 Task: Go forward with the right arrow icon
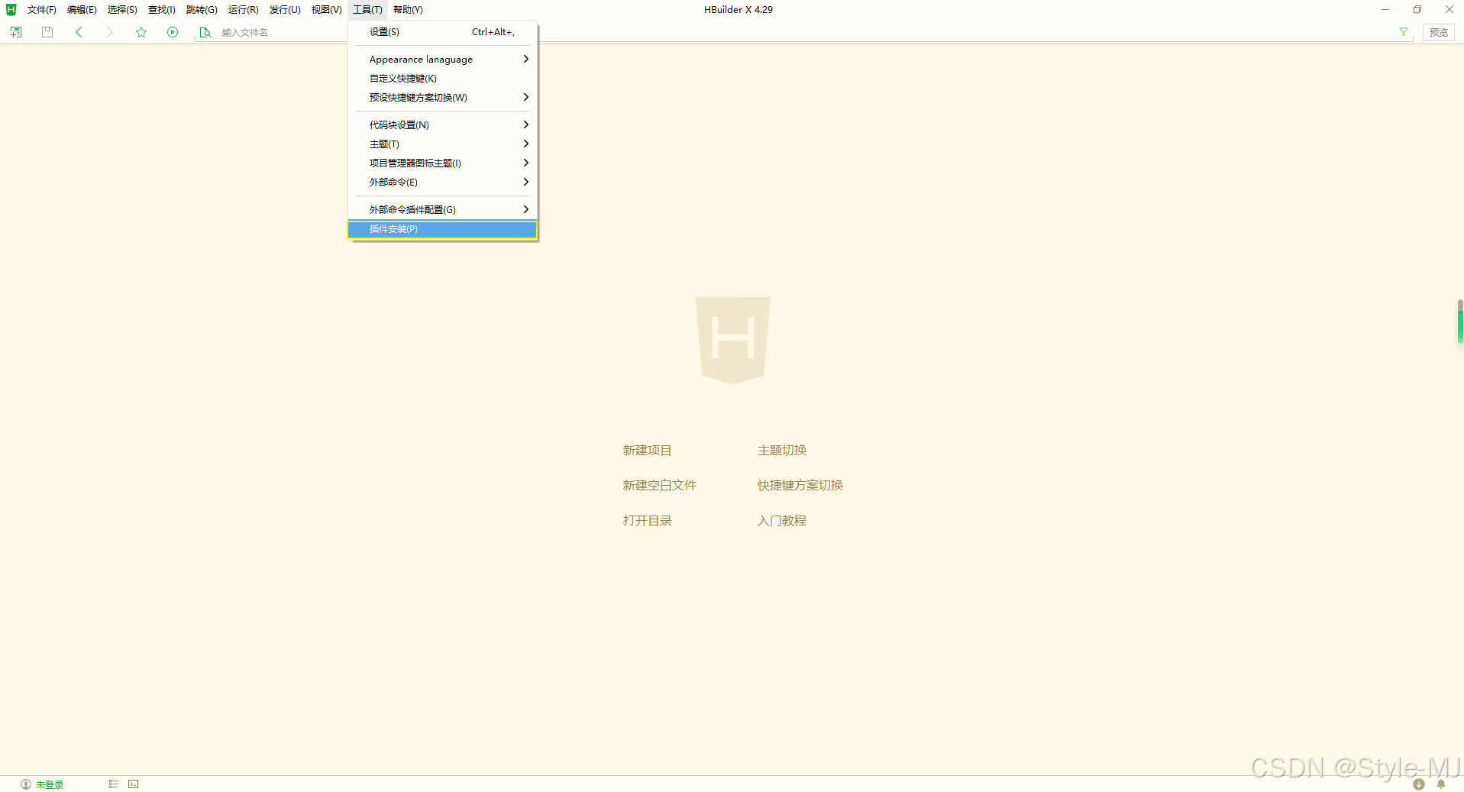110,32
